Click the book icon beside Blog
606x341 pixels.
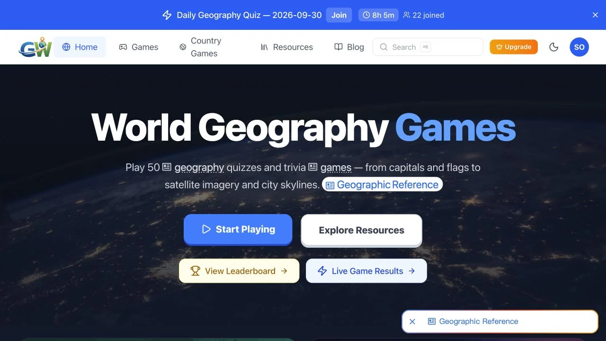[x=339, y=47]
